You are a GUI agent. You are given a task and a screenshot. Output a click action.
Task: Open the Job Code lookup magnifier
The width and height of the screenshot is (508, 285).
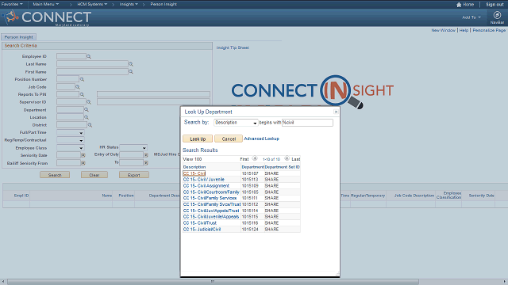click(x=78, y=87)
